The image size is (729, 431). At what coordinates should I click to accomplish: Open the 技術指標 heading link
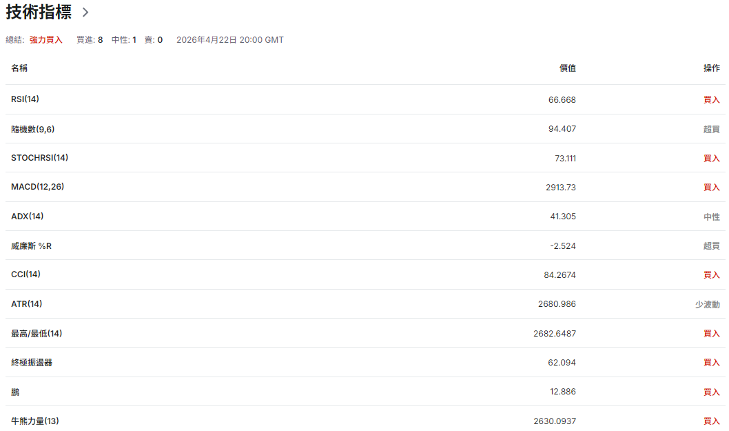pyautogui.click(x=39, y=12)
